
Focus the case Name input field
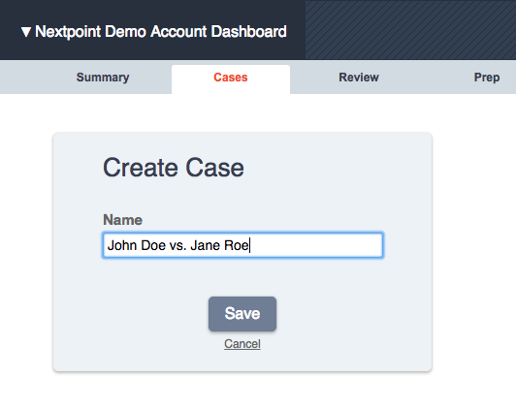[x=242, y=245]
